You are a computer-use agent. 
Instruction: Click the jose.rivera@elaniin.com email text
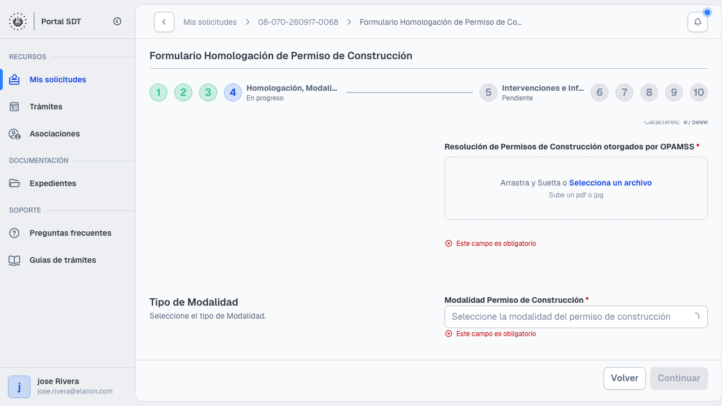click(x=75, y=391)
